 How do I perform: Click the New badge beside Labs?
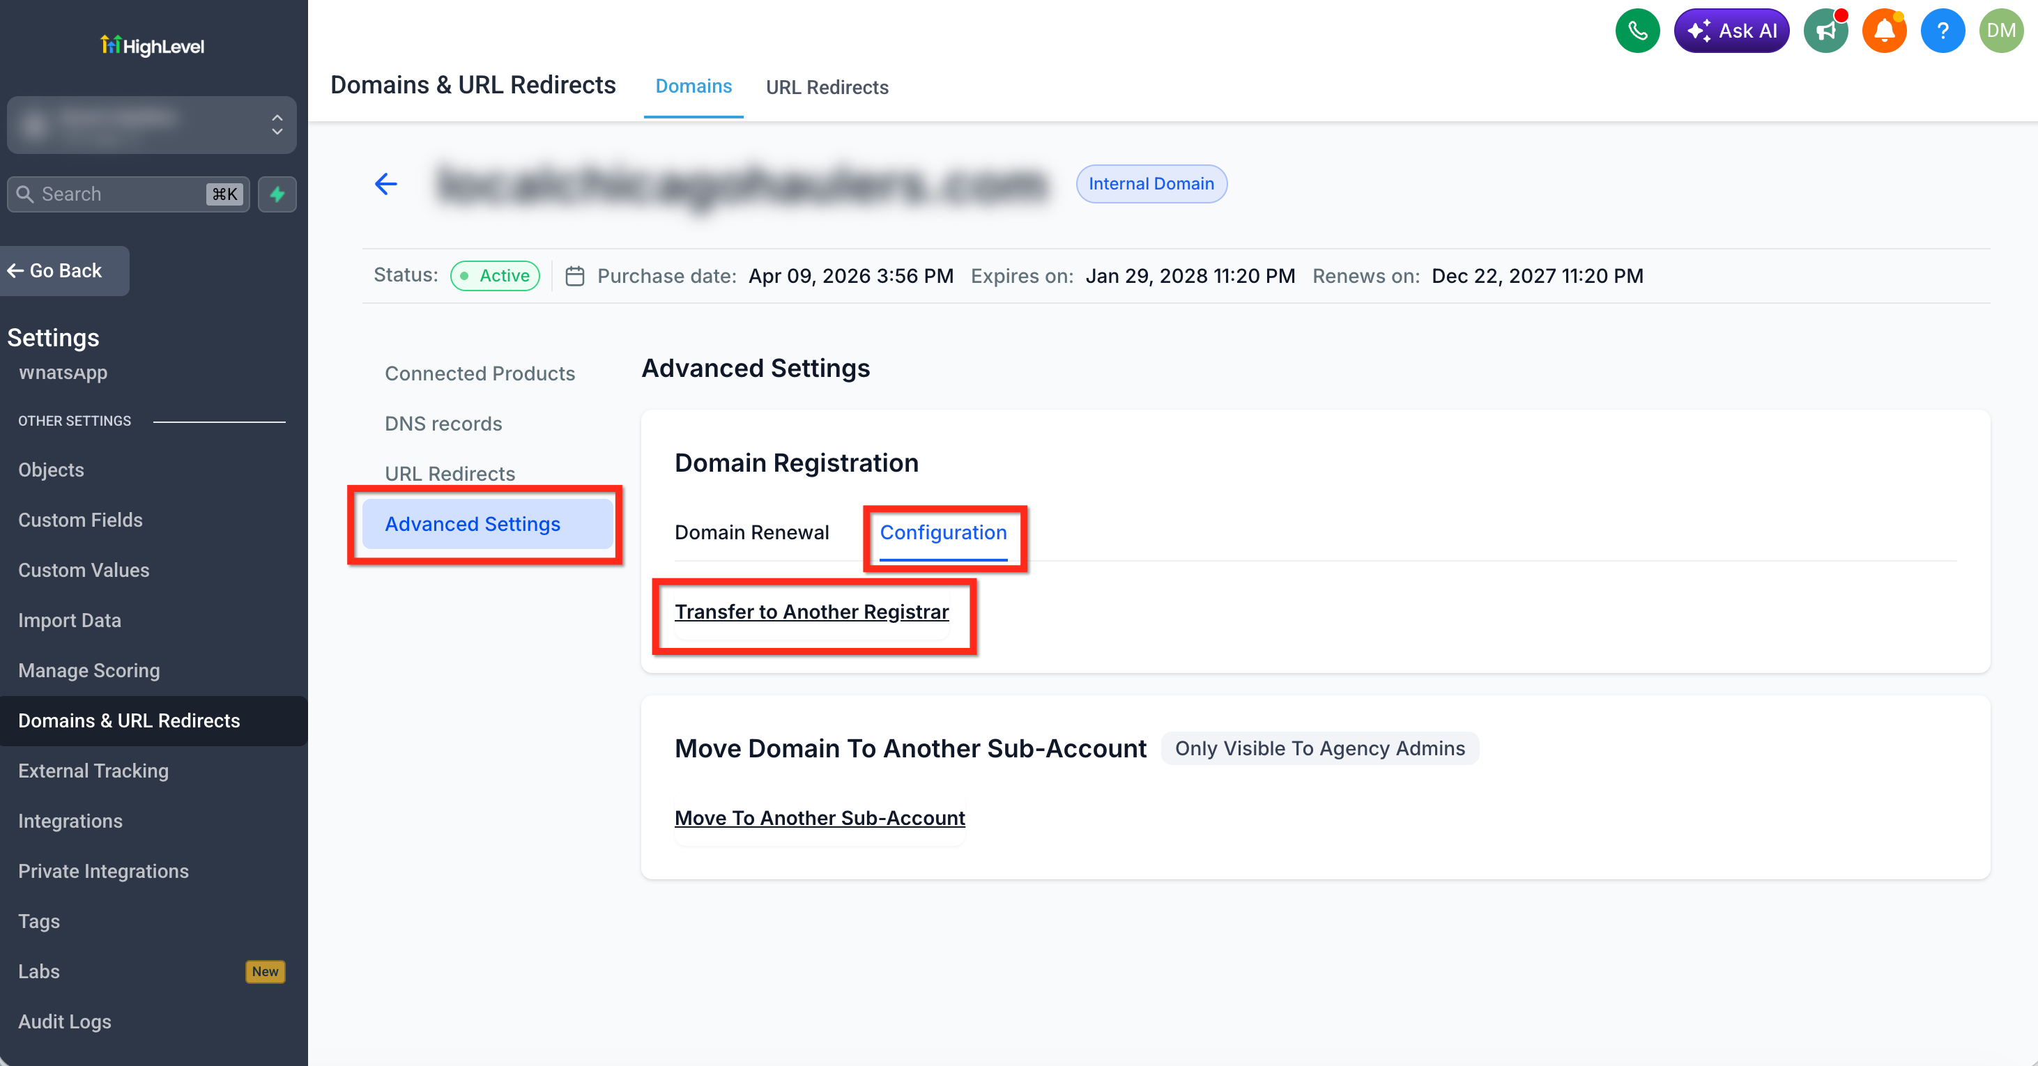[x=265, y=972]
